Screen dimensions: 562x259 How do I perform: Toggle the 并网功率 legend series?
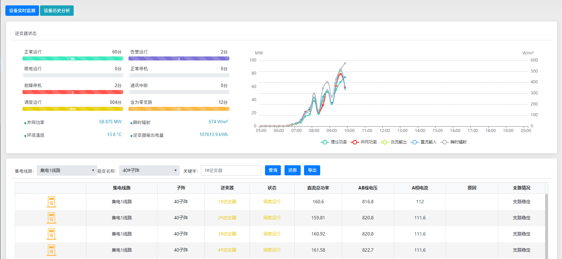click(x=364, y=142)
